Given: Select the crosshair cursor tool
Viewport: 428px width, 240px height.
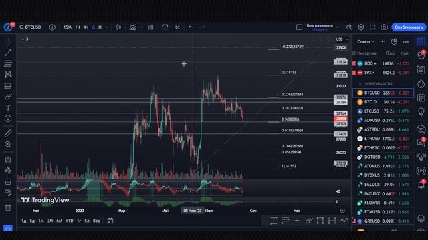Looking at the screenshot, I should click(x=8, y=41).
